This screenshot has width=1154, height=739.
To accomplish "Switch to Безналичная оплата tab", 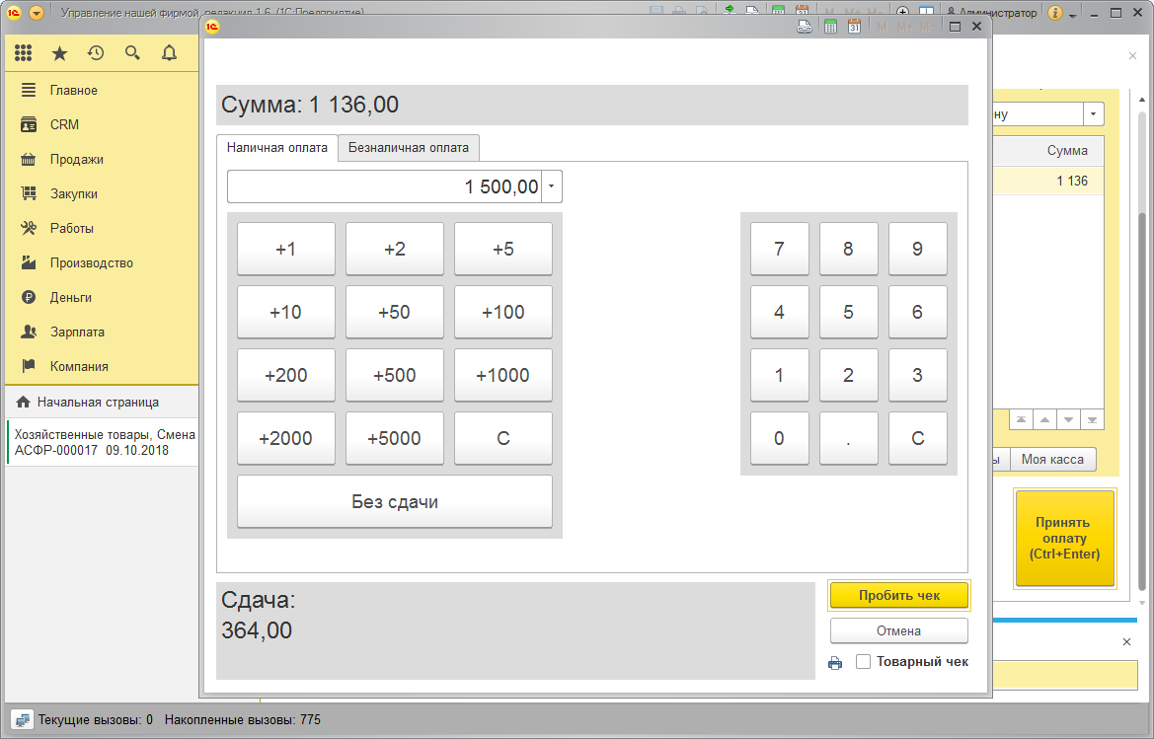I will [x=409, y=148].
